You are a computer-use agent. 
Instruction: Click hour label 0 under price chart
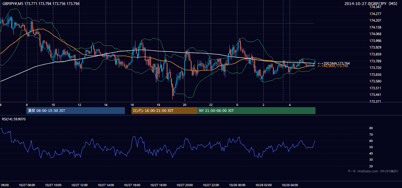pyautogui.click(x=237, y=105)
